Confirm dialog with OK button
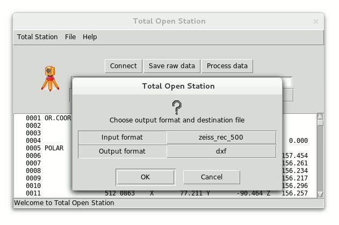This screenshot has height=225, width=339. point(146,177)
